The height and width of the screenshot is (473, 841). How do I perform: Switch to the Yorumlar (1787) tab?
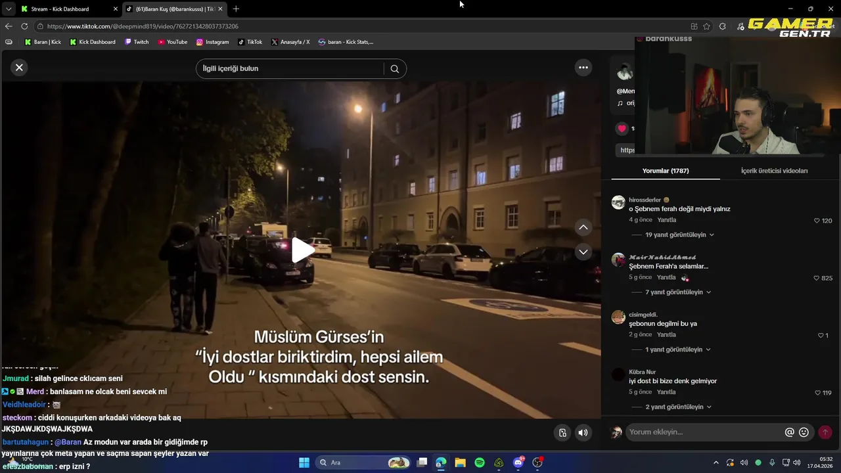click(x=666, y=171)
